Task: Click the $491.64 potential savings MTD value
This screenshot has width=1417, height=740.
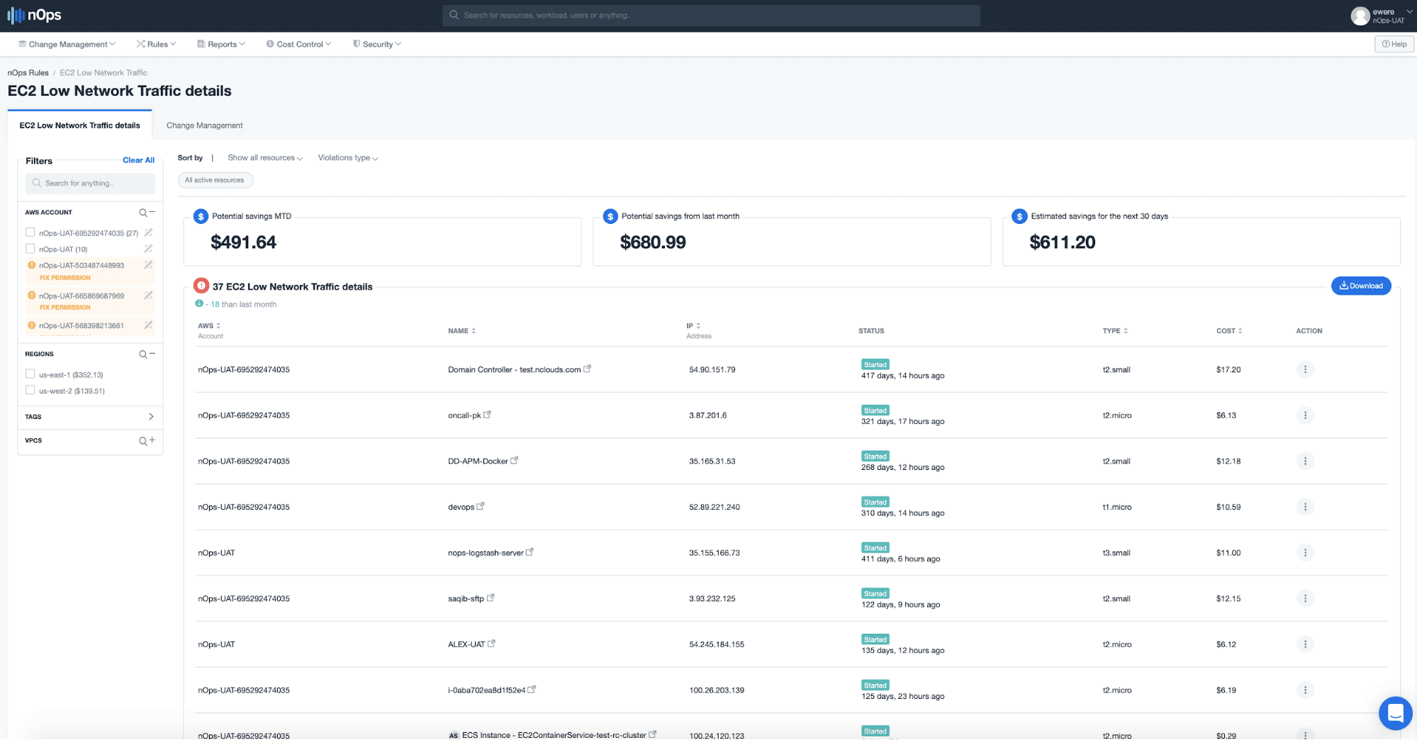Action: (x=243, y=242)
